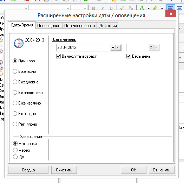
Task: Open the first toolbar combo box
Action: pyautogui.click(x=14, y=8)
